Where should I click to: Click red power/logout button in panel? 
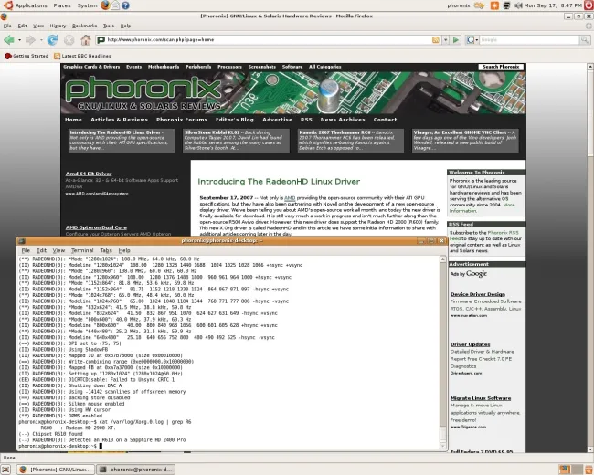coord(589,5)
